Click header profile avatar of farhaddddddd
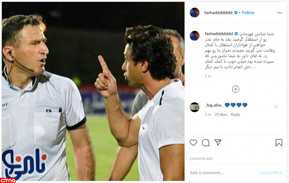This screenshot has width=289, height=183. pos(195,12)
